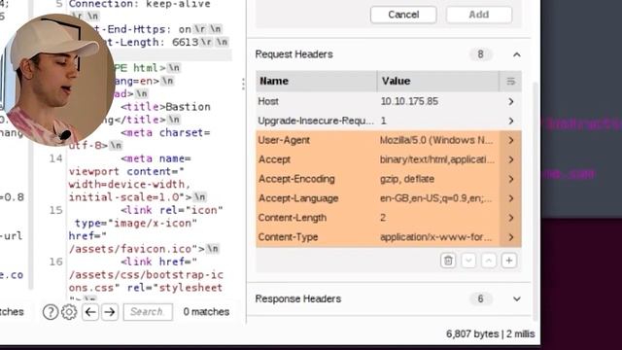Collapse the Request Headers section
Viewport: 622px width, 350px height.
coord(516,54)
